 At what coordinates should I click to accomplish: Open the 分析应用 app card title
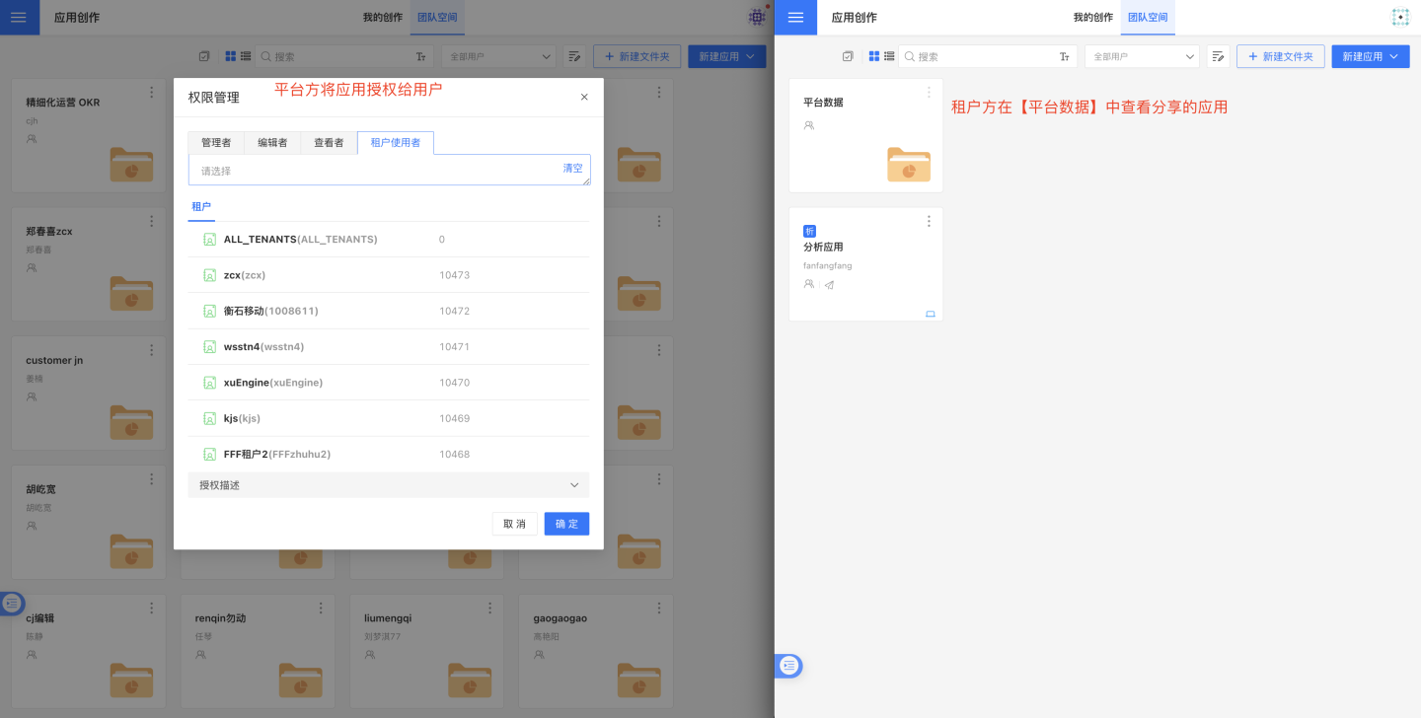823,248
